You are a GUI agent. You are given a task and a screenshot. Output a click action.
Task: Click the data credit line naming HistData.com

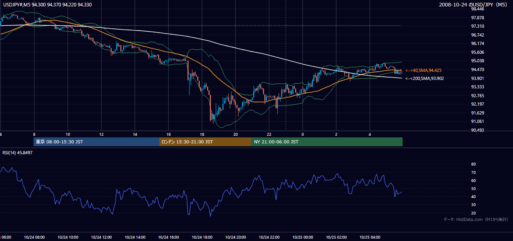[476, 219]
